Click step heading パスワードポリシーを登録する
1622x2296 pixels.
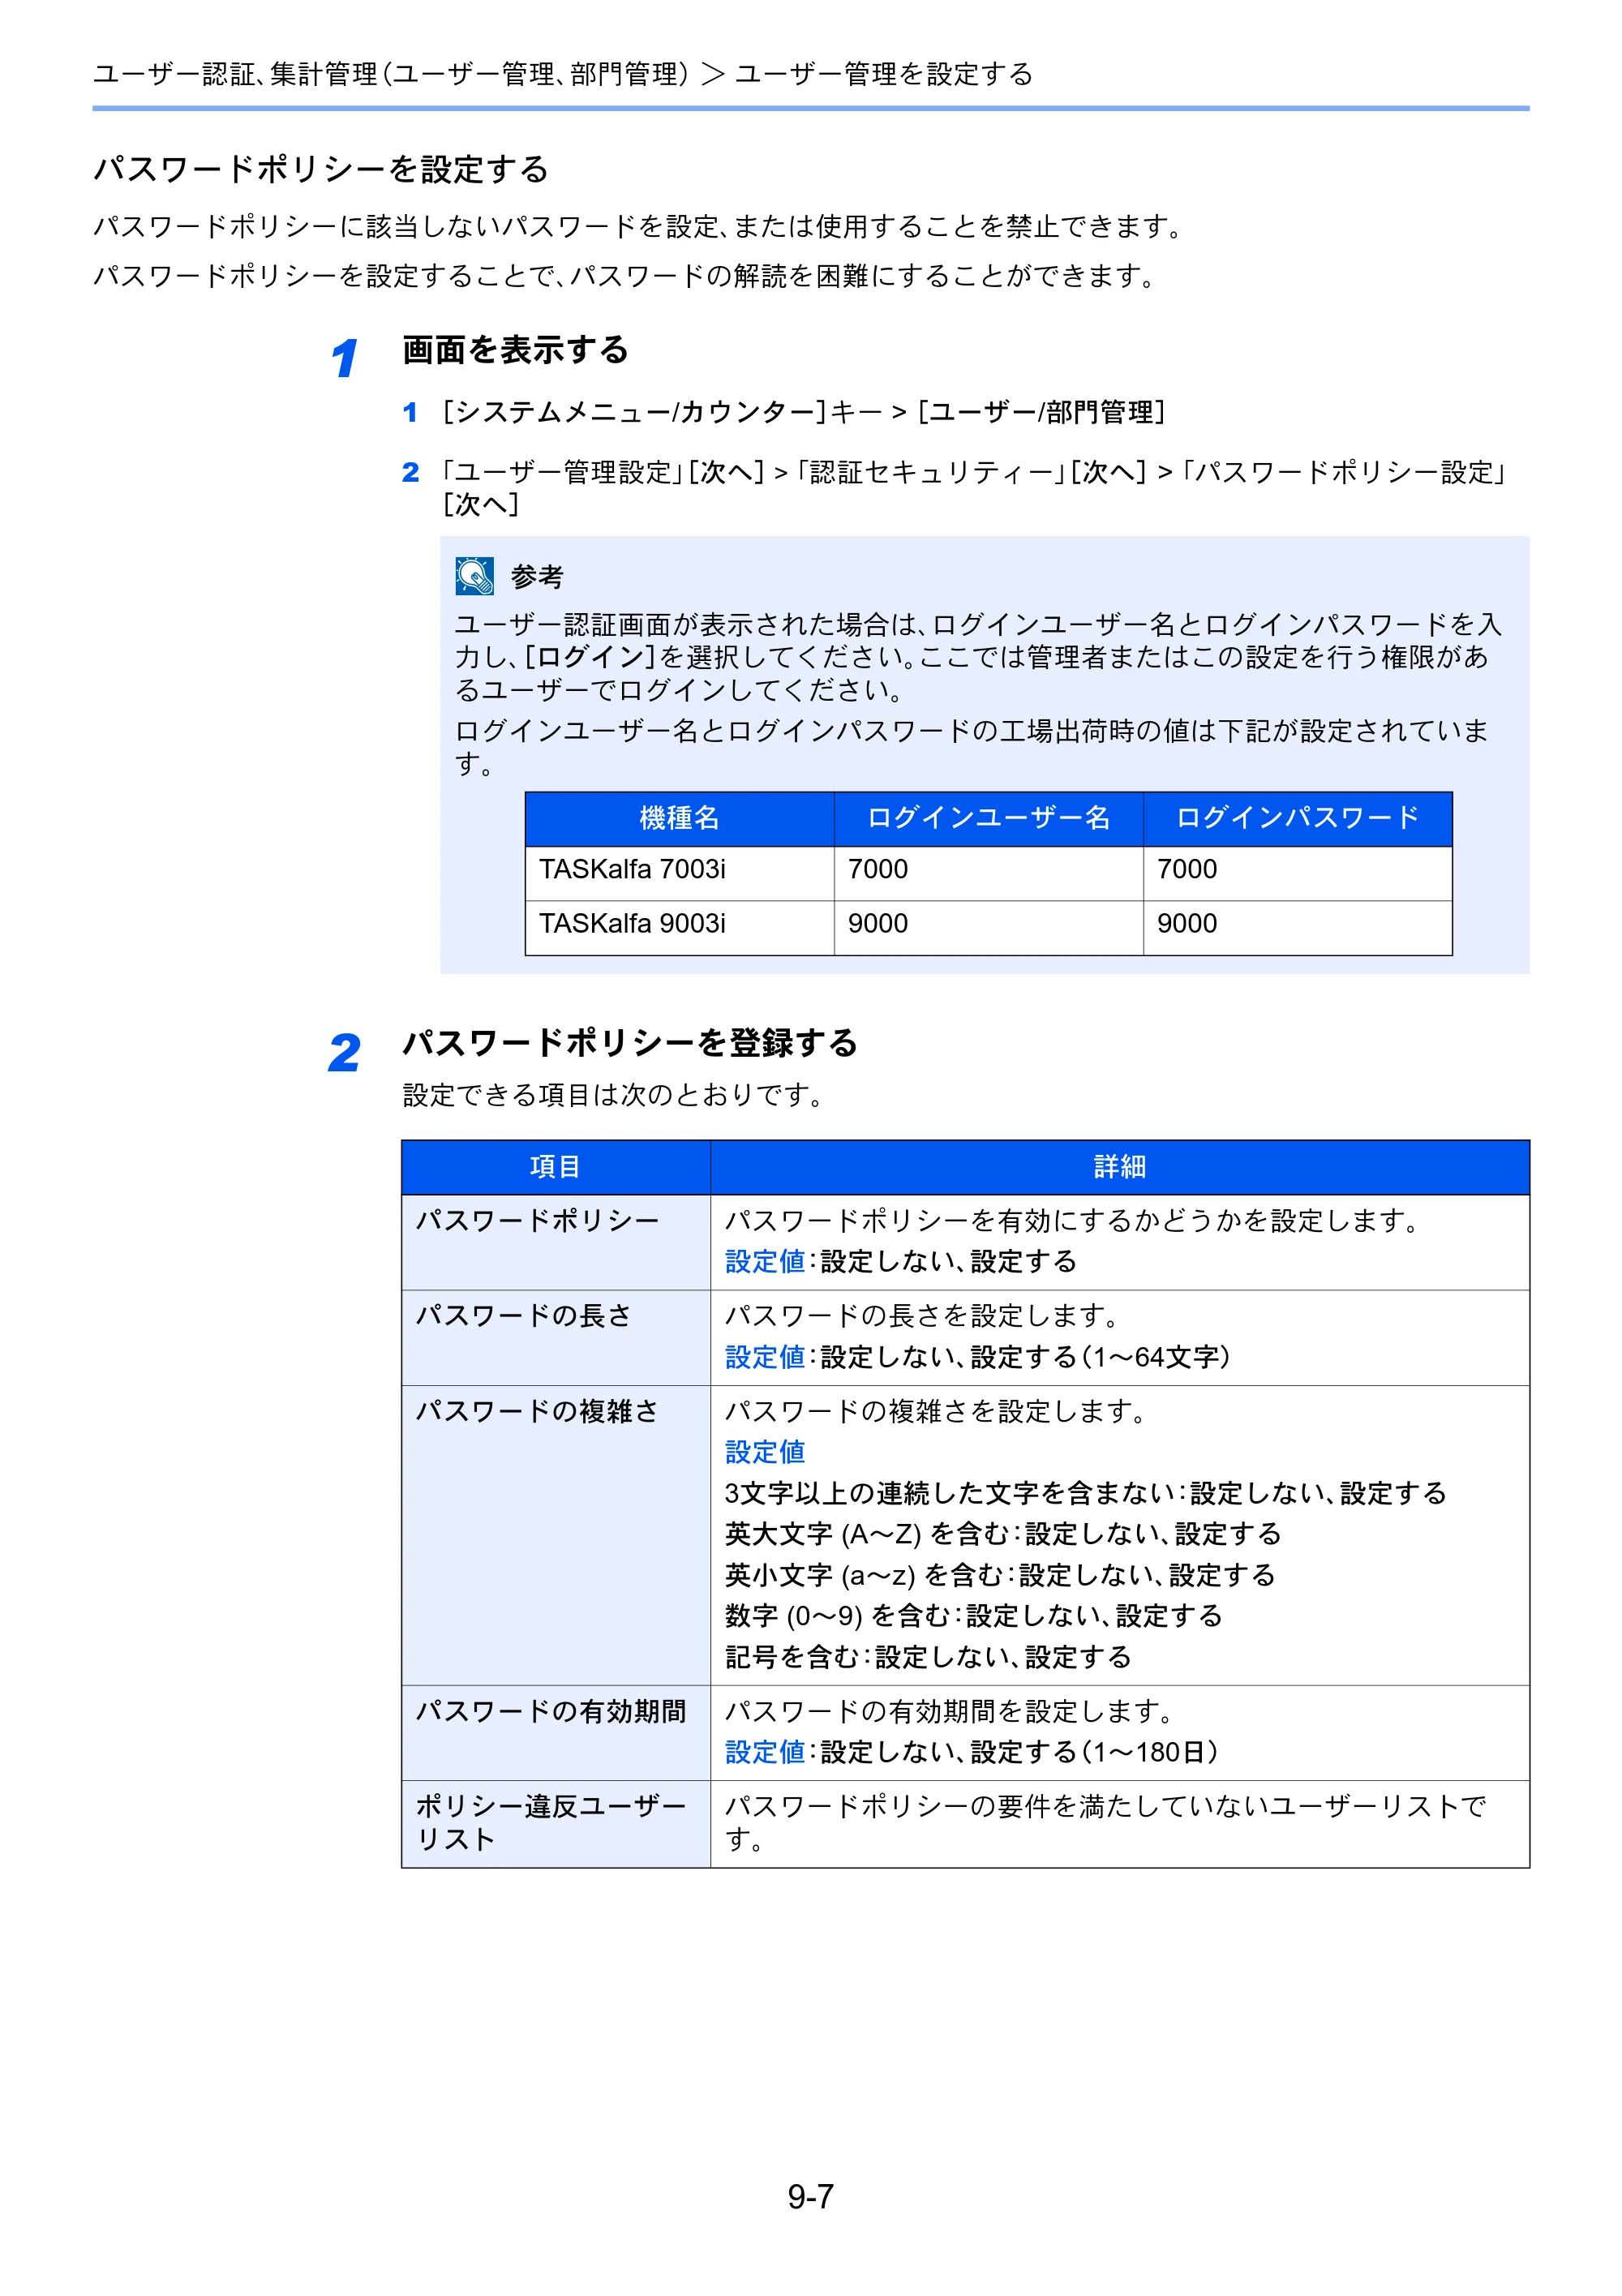point(630,1043)
